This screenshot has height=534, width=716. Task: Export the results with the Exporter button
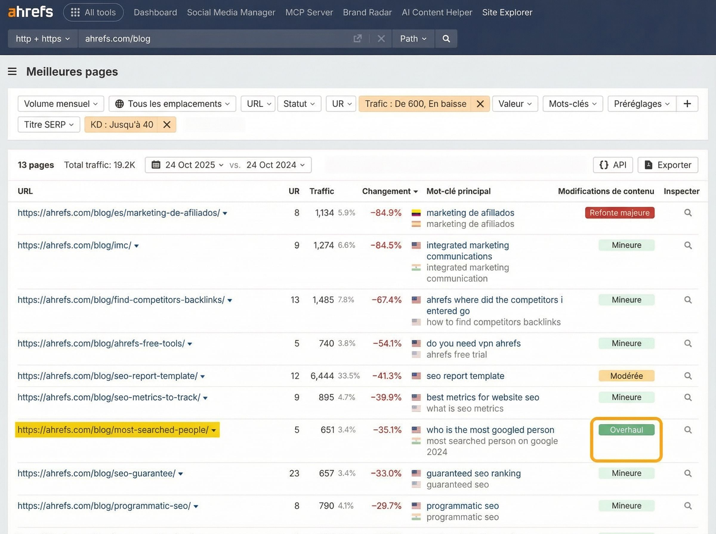coord(667,165)
